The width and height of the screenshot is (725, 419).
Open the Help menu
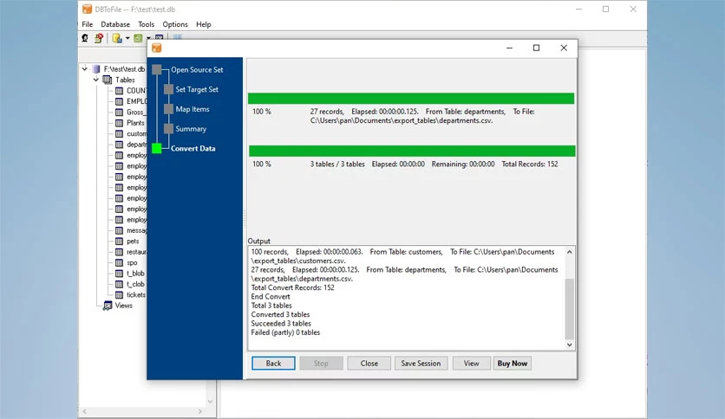[x=204, y=24]
